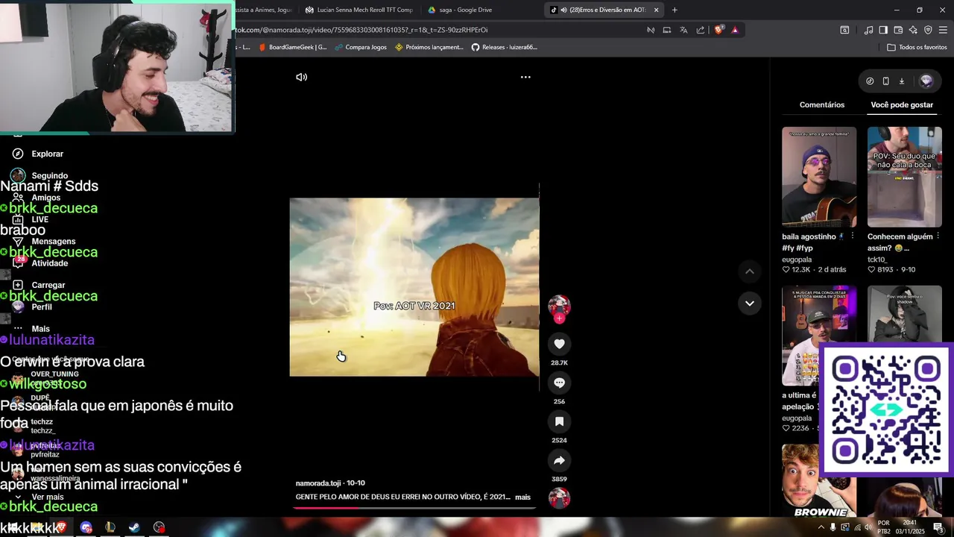The height and width of the screenshot is (537, 954).
Task: Open the 'POV: Seu duo que não cala' thumbnail
Action: tap(904, 177)
